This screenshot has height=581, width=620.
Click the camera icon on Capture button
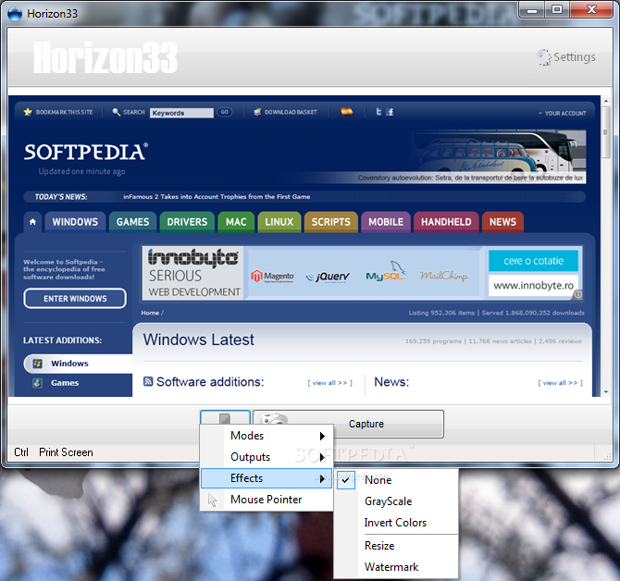coord(275,420)
